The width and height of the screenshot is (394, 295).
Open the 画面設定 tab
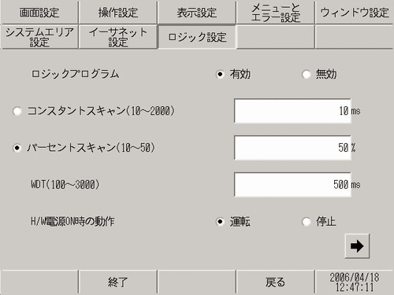tap(39, 13)
